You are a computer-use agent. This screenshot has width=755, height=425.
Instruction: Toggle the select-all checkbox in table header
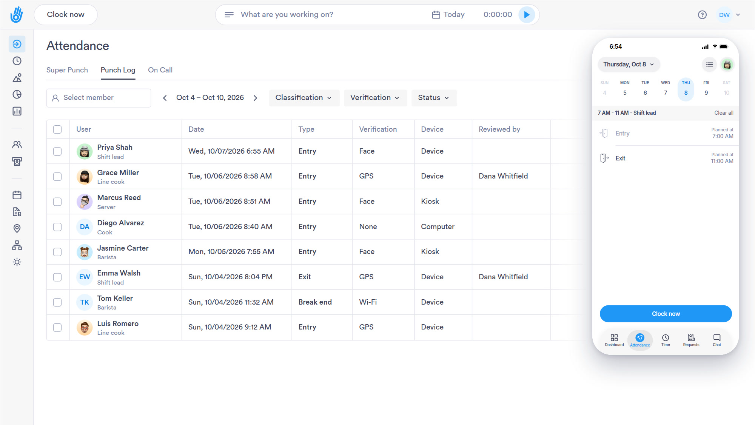pos(57,129)
